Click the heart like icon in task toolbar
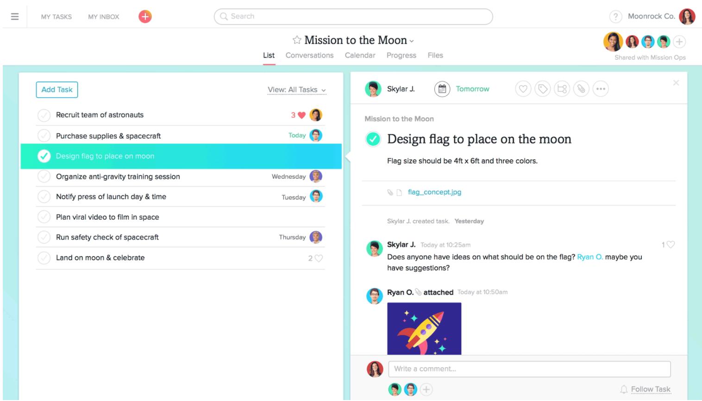702x401 pixels. click(x=523, y=89)
